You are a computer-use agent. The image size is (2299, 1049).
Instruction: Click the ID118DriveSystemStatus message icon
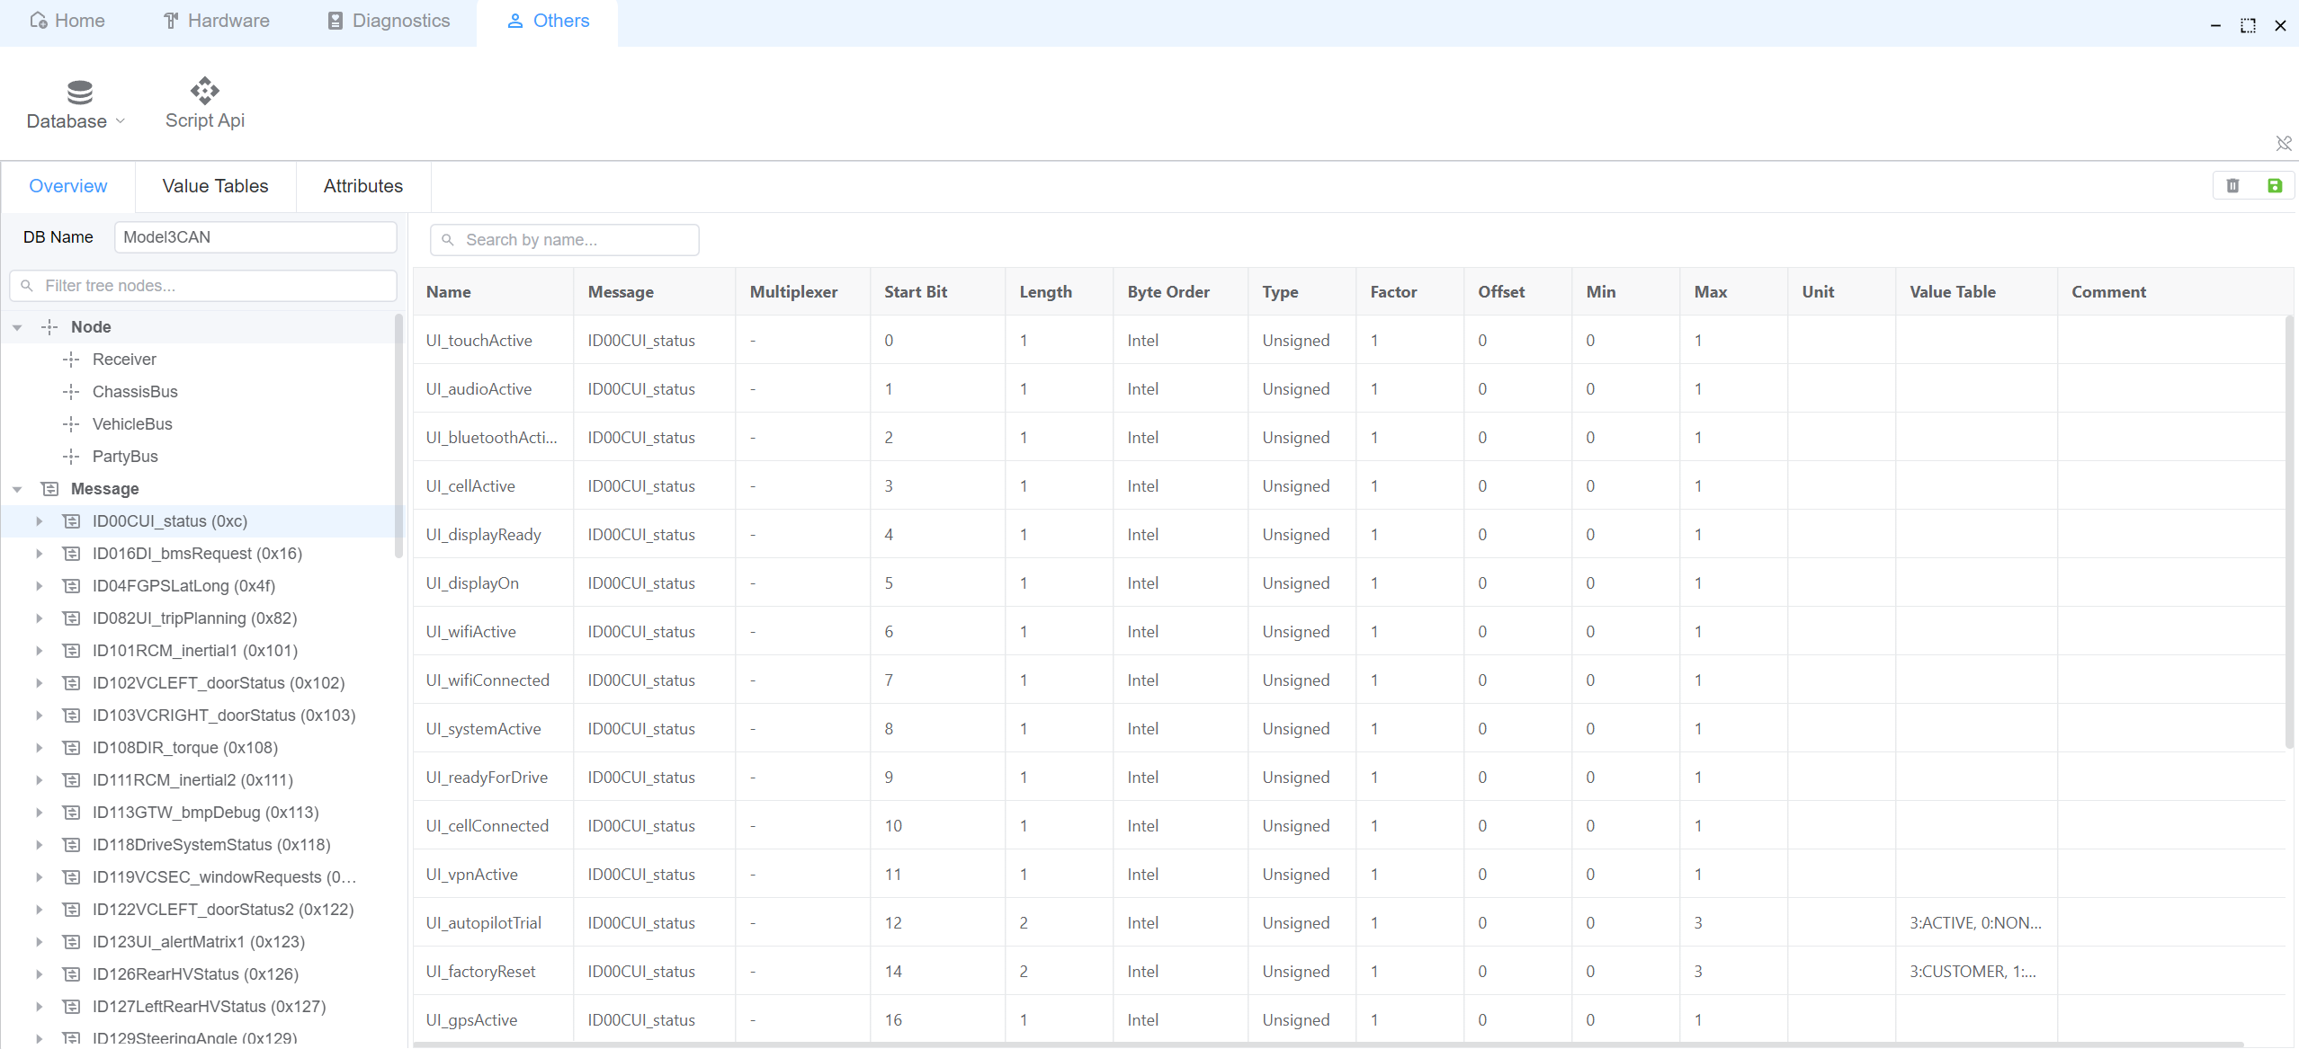pyautogui.click(x=72, y=845)
